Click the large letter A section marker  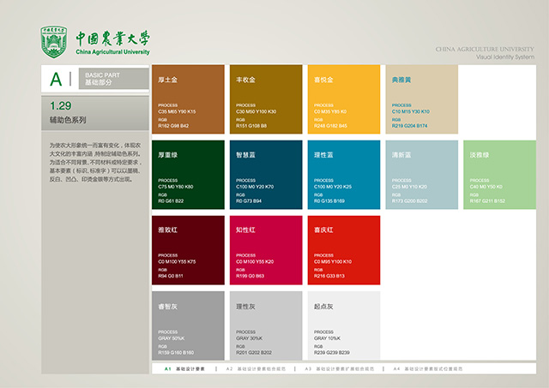pyautogui.click(x=57, y=80)
